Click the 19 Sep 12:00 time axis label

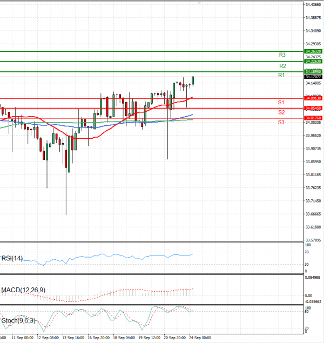(x=150, y=338)
